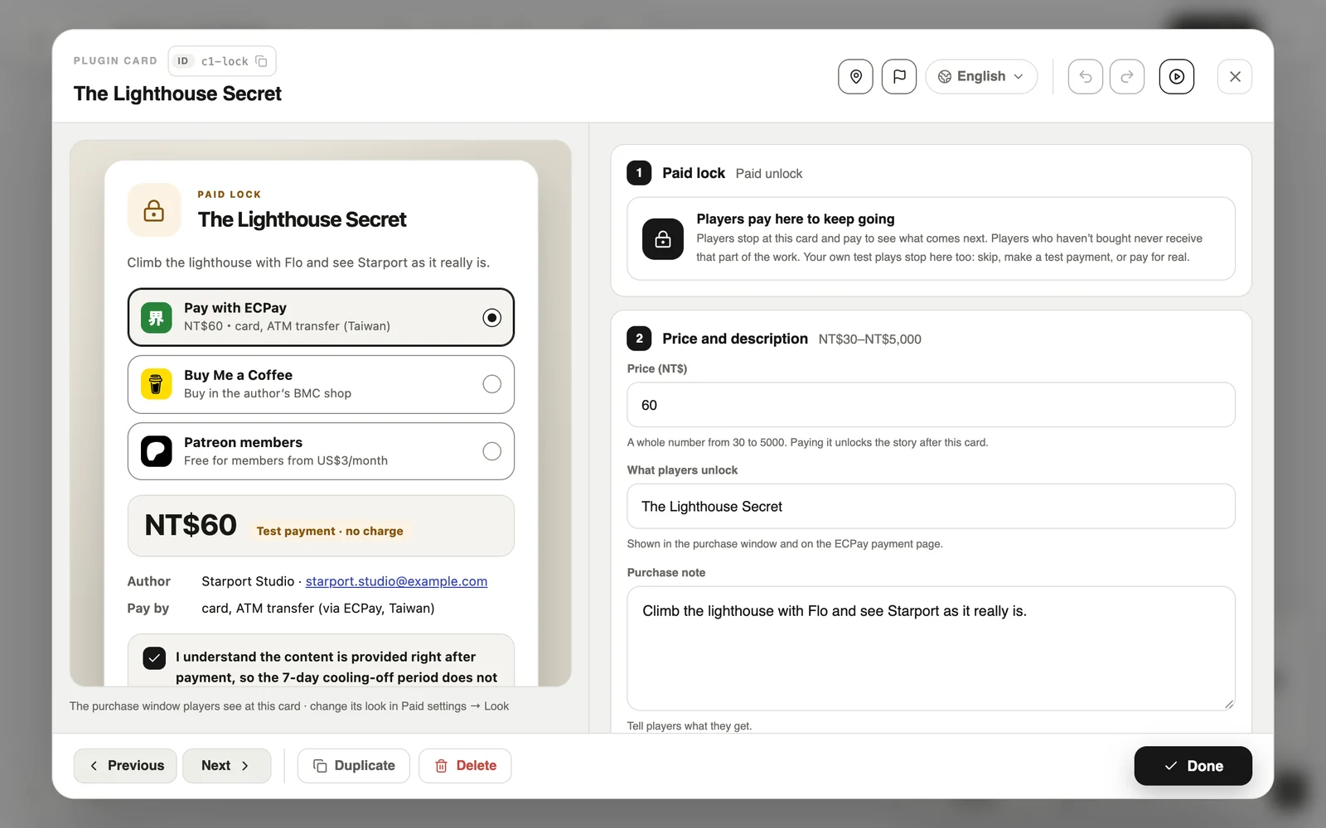This screenshot has width=1326, height=828.
Task: Click the purchase window look hint caption
Action: click(289, 706)
